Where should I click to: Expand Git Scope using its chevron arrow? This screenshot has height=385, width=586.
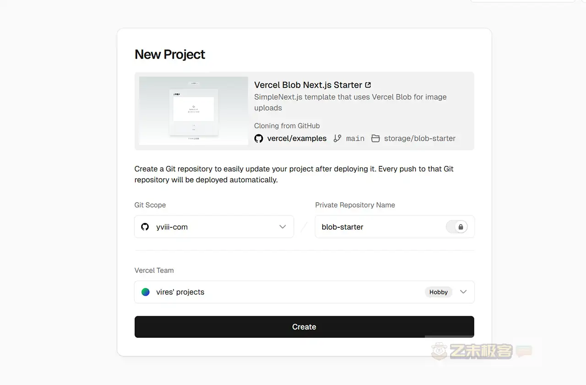(282, 227)
